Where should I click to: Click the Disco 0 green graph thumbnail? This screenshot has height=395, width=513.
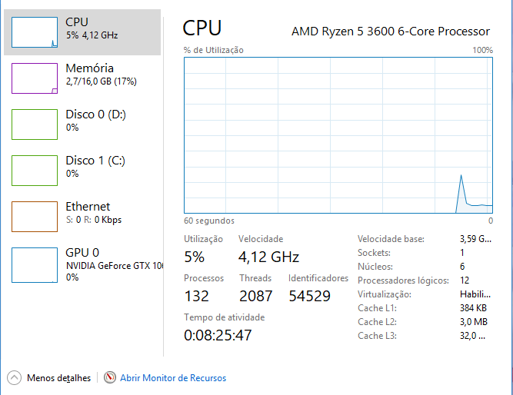(x=35, y=124)
